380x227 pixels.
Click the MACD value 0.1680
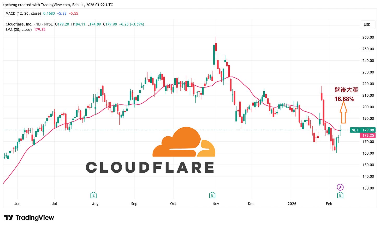coord(49,13)
